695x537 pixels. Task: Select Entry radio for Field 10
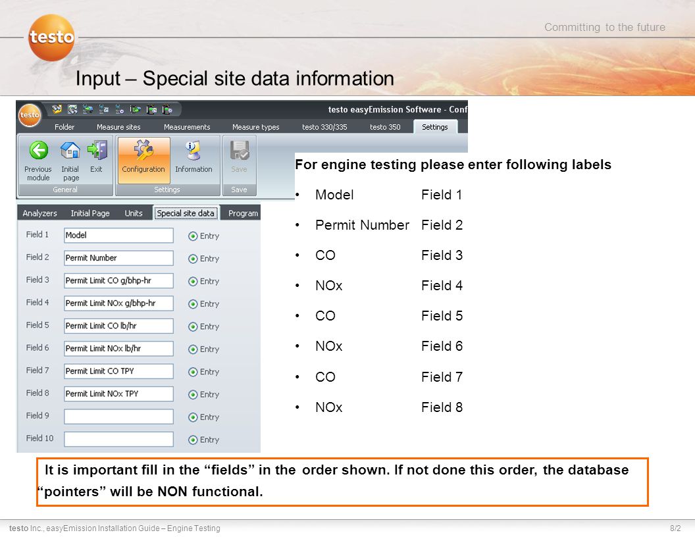192,440
